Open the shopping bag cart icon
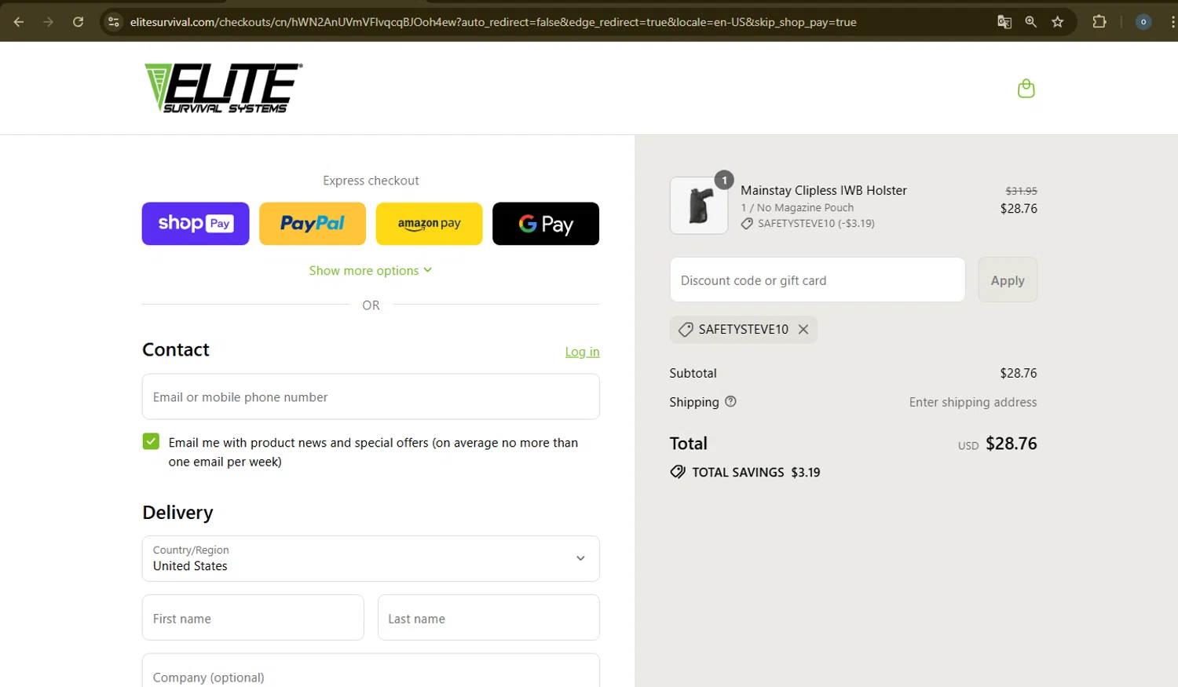 tap(1026, 88)
